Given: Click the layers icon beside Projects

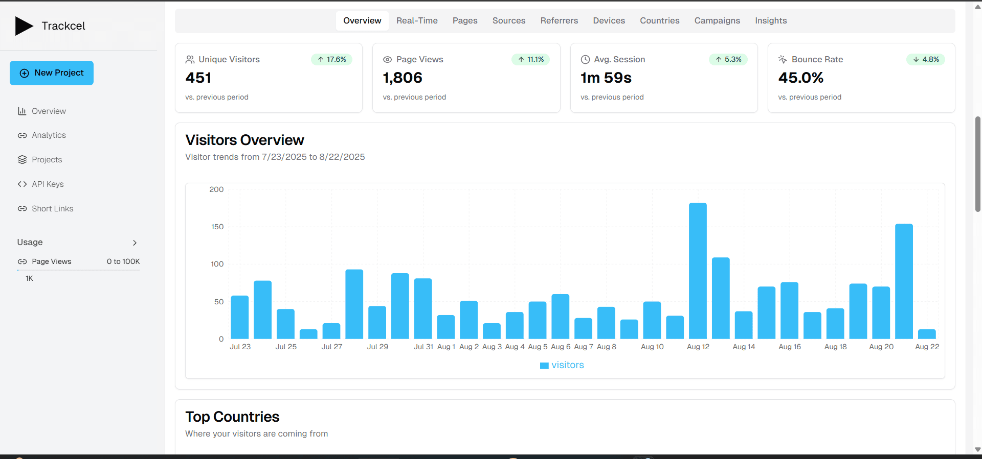Looking at the screenshot, I should pyautogui.click(x=22, y=160).
